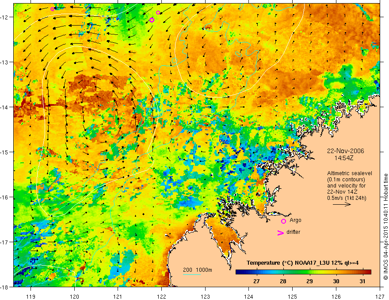
Task: Click the IMOS copyright timestamp text
Action: (x=386, y=226)
